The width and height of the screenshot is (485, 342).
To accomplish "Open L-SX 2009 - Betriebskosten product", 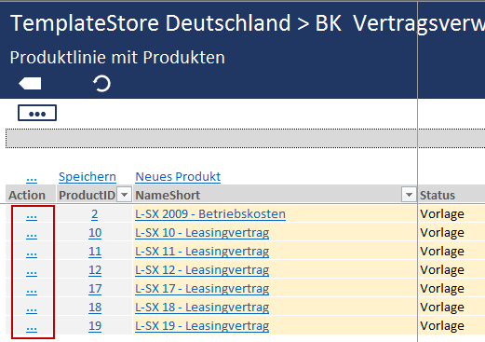I will tap(210, 214).
